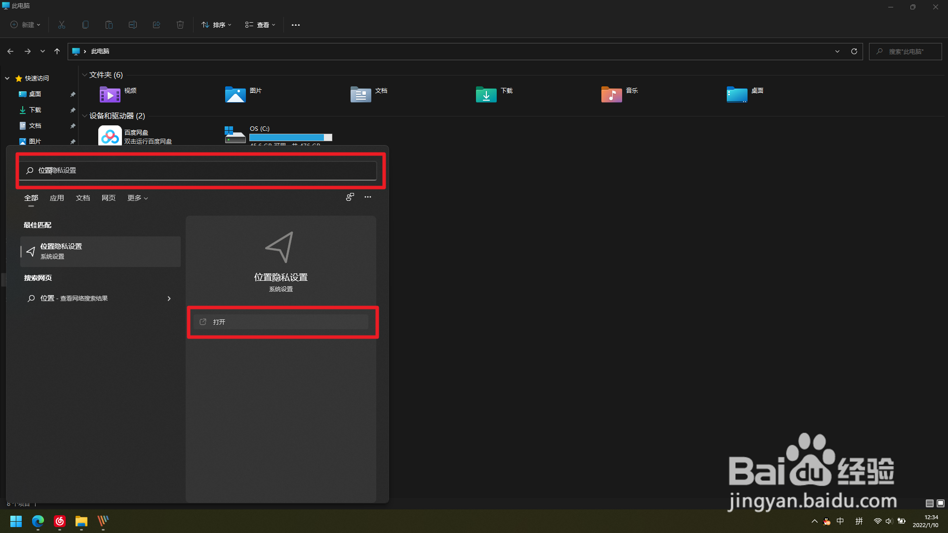Open the 更多 filter dropdown
Viewport: 948px width, 533px height.
[x=137, y=198]
